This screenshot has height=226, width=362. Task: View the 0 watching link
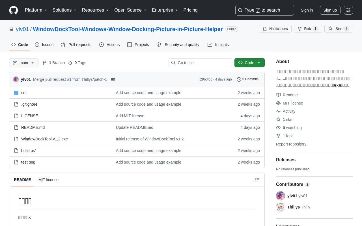tap(289, 128)
